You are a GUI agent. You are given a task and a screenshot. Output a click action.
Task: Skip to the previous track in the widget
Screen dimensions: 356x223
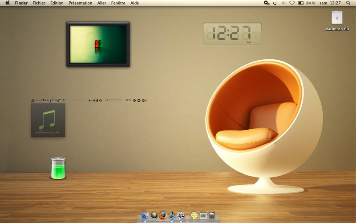point(134,100)
